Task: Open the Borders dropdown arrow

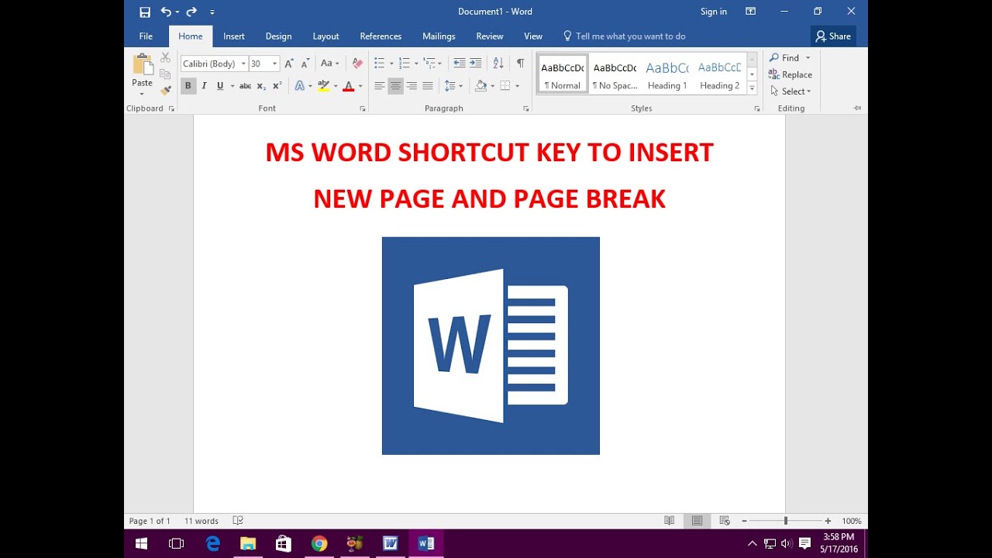Action: [517, 86]
